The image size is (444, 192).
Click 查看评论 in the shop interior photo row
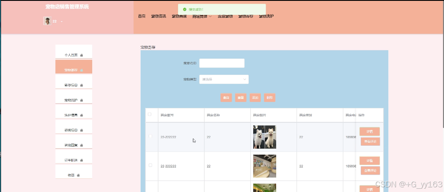(x=370, y=171)
